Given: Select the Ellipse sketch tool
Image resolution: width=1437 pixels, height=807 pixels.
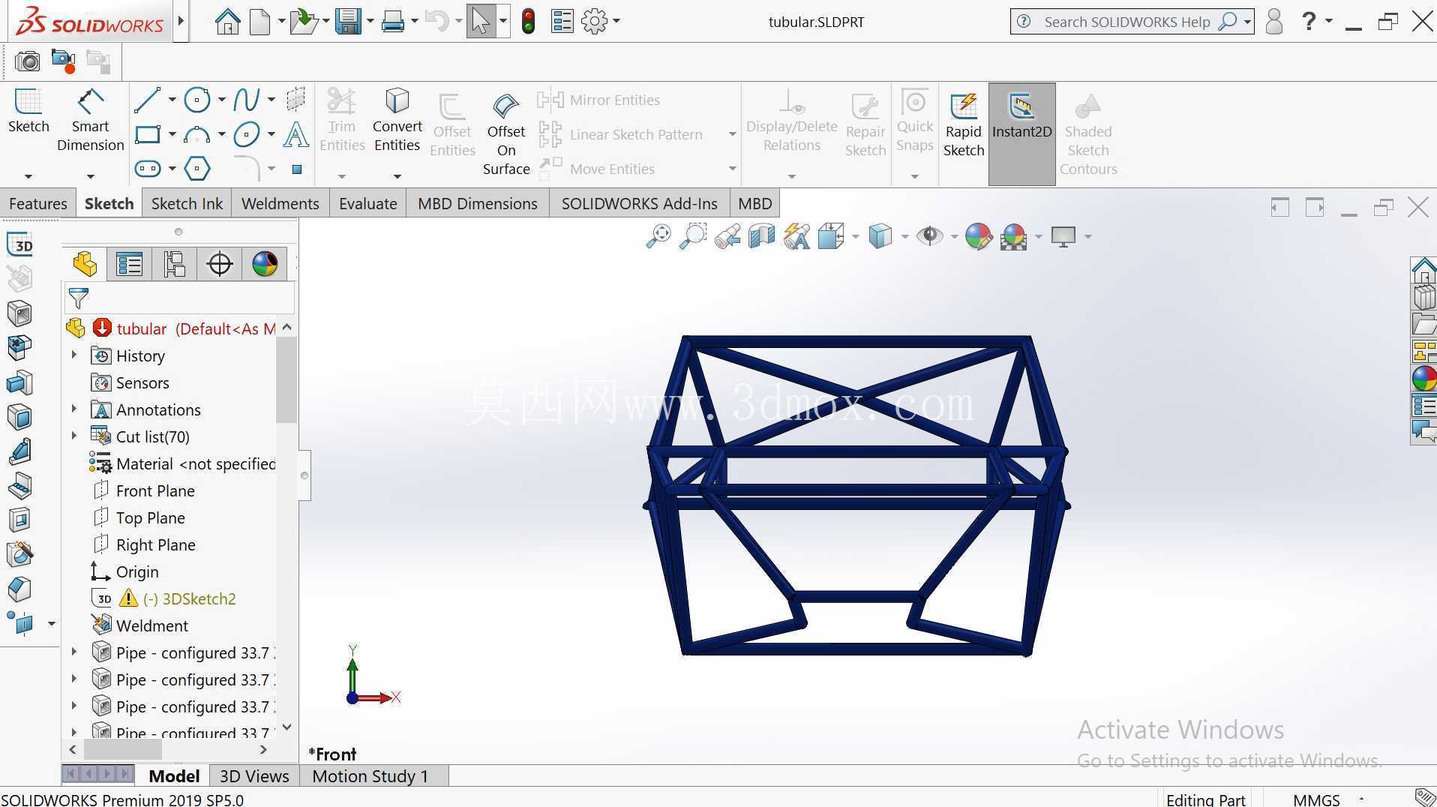Looking at the screenshot, I should (x=247, y=135).
